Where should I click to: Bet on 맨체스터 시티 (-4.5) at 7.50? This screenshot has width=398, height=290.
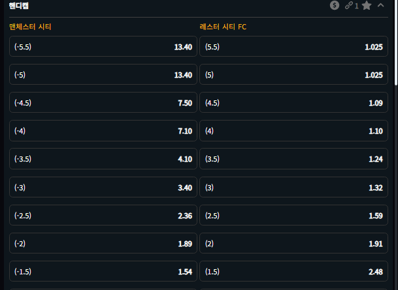(103, 103)
